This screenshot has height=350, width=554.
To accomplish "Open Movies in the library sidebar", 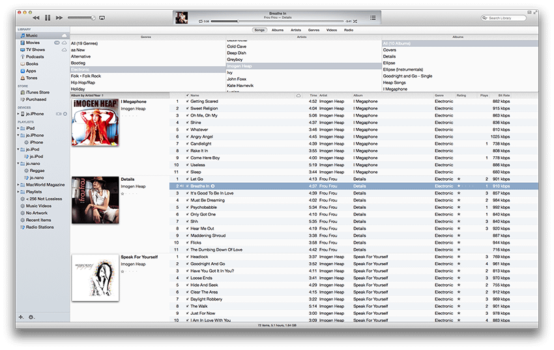I will pos(33,42).
